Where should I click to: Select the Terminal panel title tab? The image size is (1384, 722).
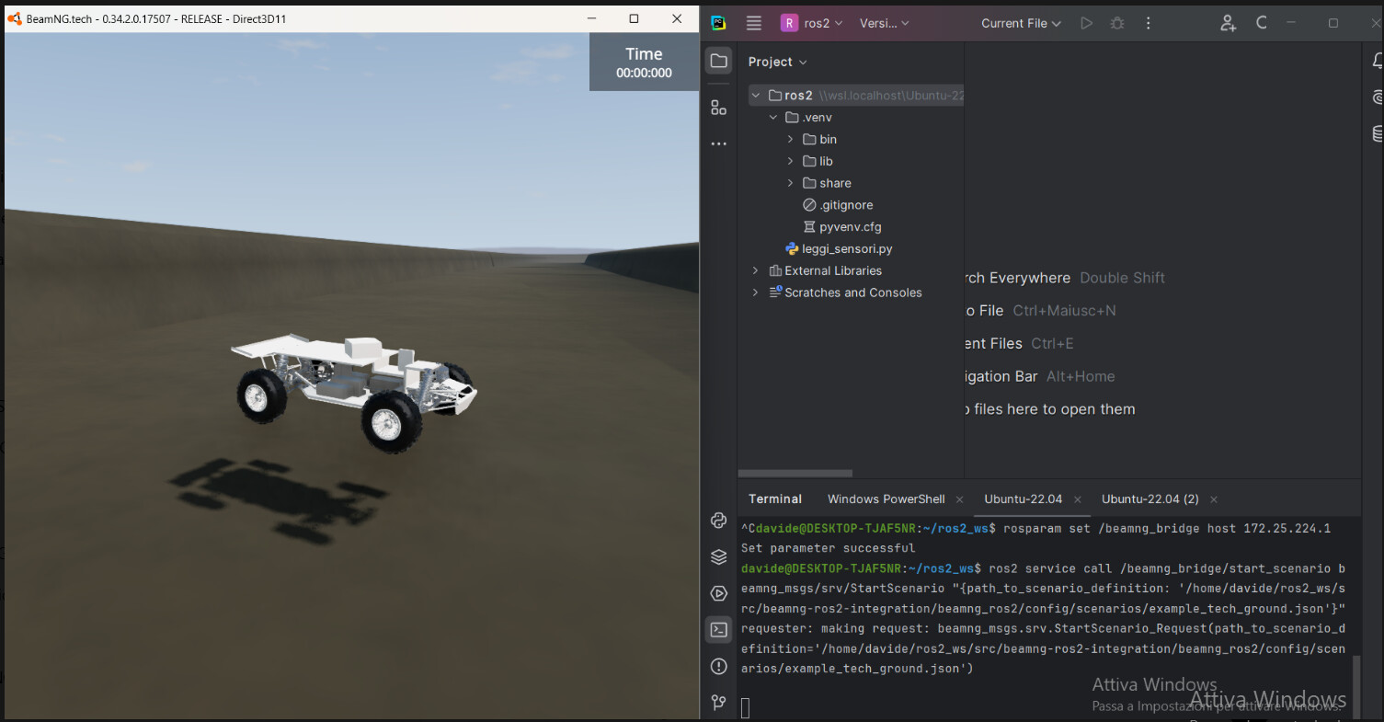[775, 499]
